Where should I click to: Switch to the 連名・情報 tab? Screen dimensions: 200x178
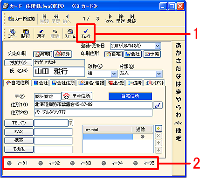91,83
